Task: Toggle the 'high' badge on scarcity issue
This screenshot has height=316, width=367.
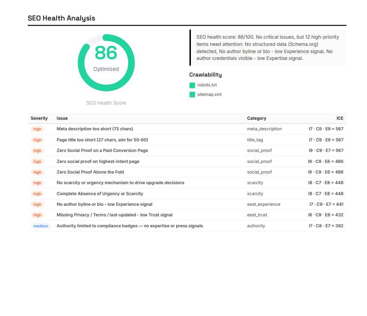Action: coord(37,183)
